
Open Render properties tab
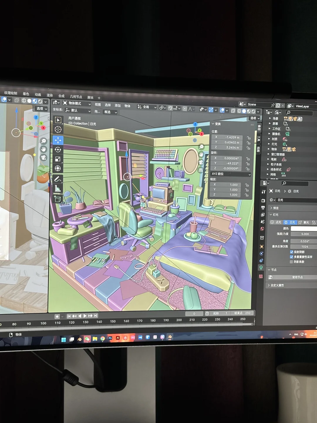pos(263,200)
